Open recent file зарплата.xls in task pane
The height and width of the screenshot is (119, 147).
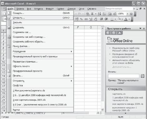119,94
